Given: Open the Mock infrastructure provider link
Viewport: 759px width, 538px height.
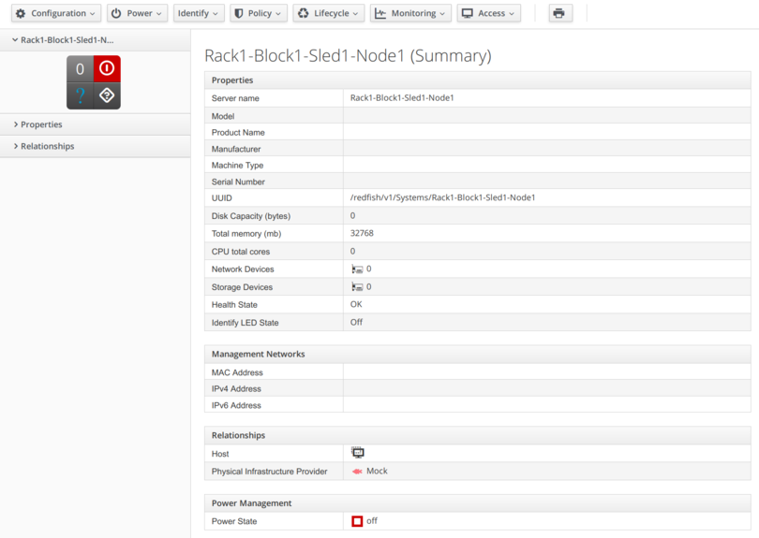Looking at the screenshot, I should coord(376,472).
